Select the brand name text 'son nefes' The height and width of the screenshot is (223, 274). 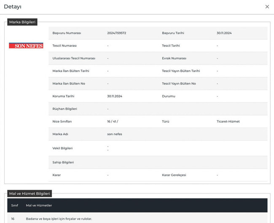pyautogui.click(x=115, y=134)
